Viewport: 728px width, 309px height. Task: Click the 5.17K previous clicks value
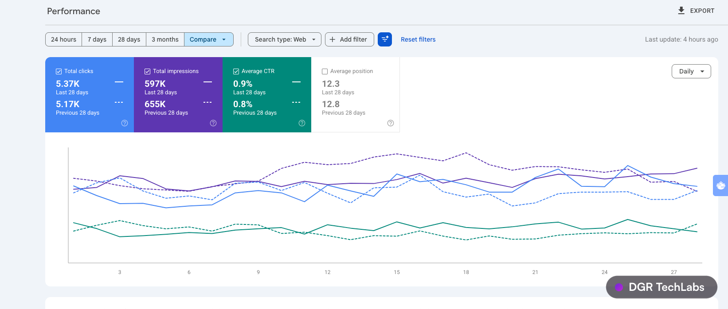pos(68,104)
